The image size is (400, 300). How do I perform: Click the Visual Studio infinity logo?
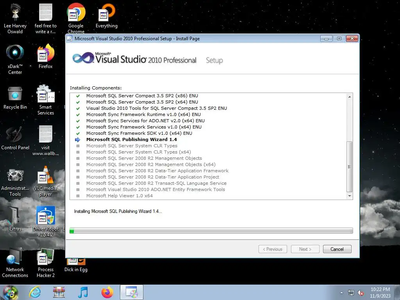[83, 58]
